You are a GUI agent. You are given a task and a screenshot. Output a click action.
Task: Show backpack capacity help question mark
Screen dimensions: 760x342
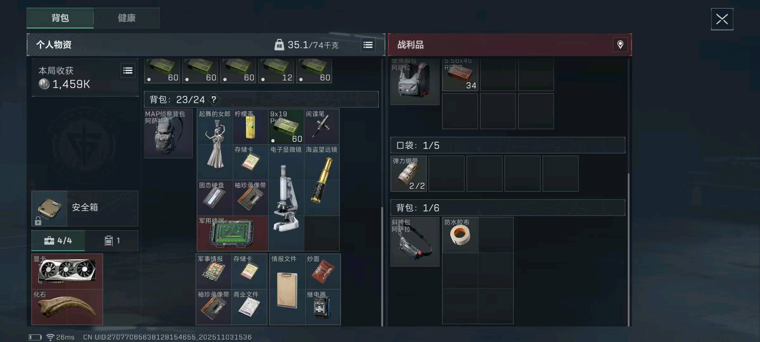[x=214, y=100]
